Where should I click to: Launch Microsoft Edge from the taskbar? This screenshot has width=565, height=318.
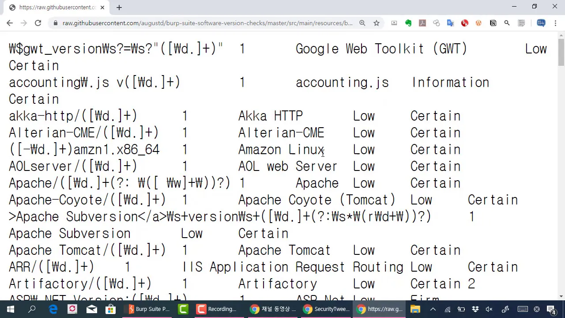coord(53,309)
